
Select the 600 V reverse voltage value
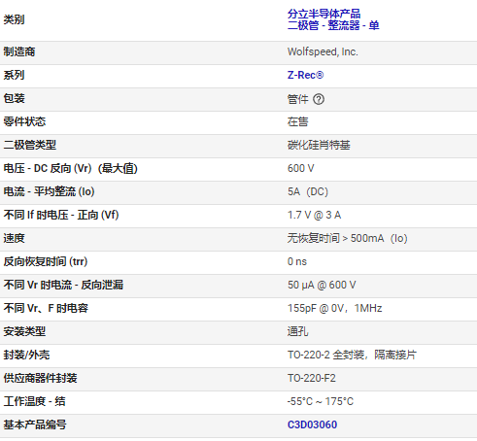click(300, 168)
